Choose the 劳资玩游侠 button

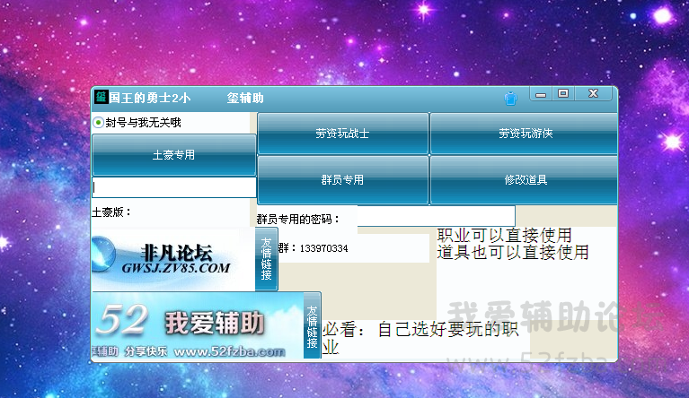point(523,134)
